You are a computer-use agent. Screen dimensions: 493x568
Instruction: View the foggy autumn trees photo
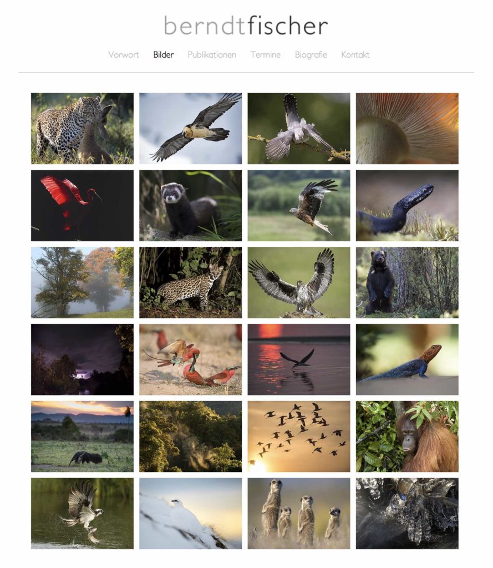[x=82, y=282]
